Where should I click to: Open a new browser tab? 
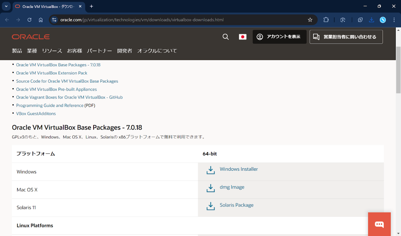(x=91, y=6)
